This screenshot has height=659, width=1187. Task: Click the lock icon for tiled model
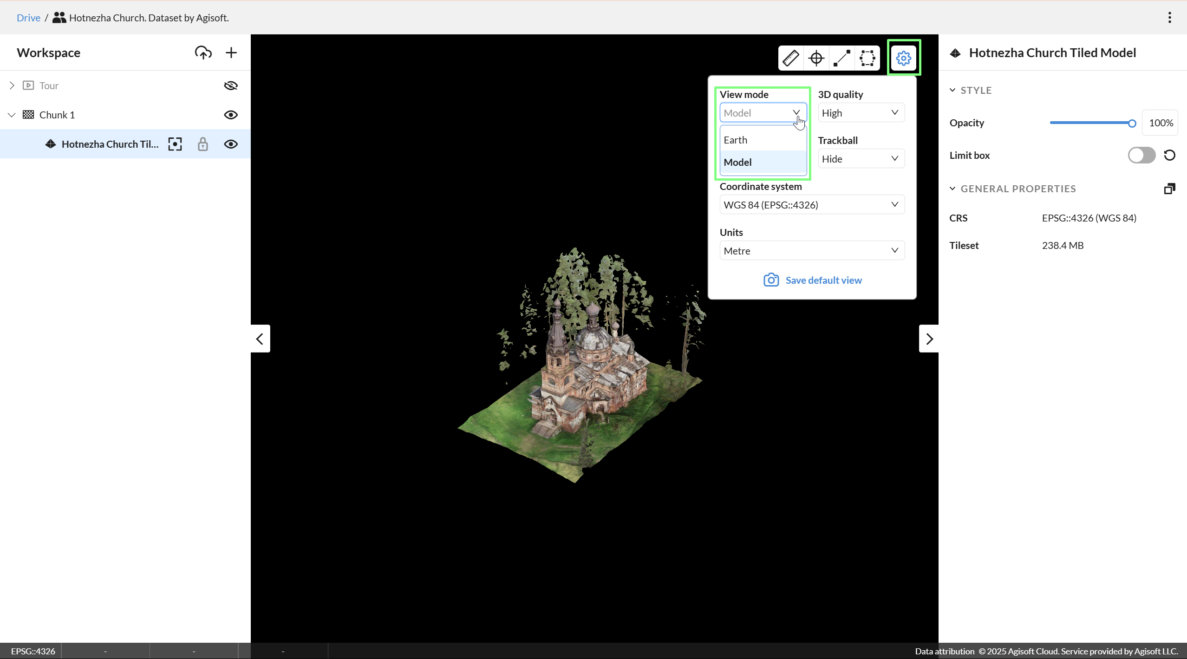click(x=202, y=144)
